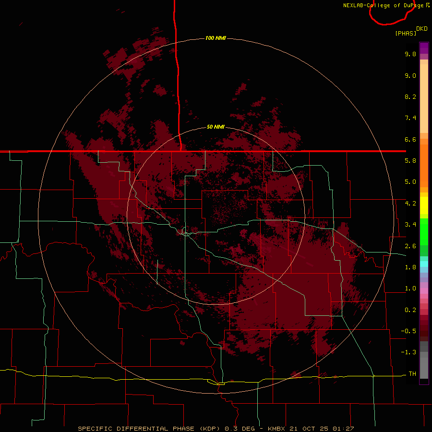Click the 1.8 value on color scale
This screenshot has width=432, height=432.
point(410,267)
